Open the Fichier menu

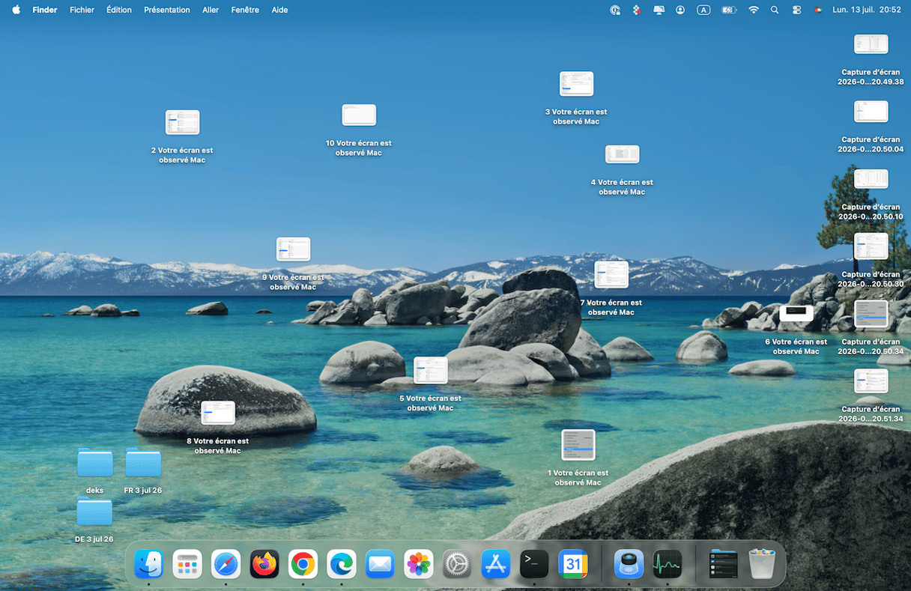[x=82, y=10]
